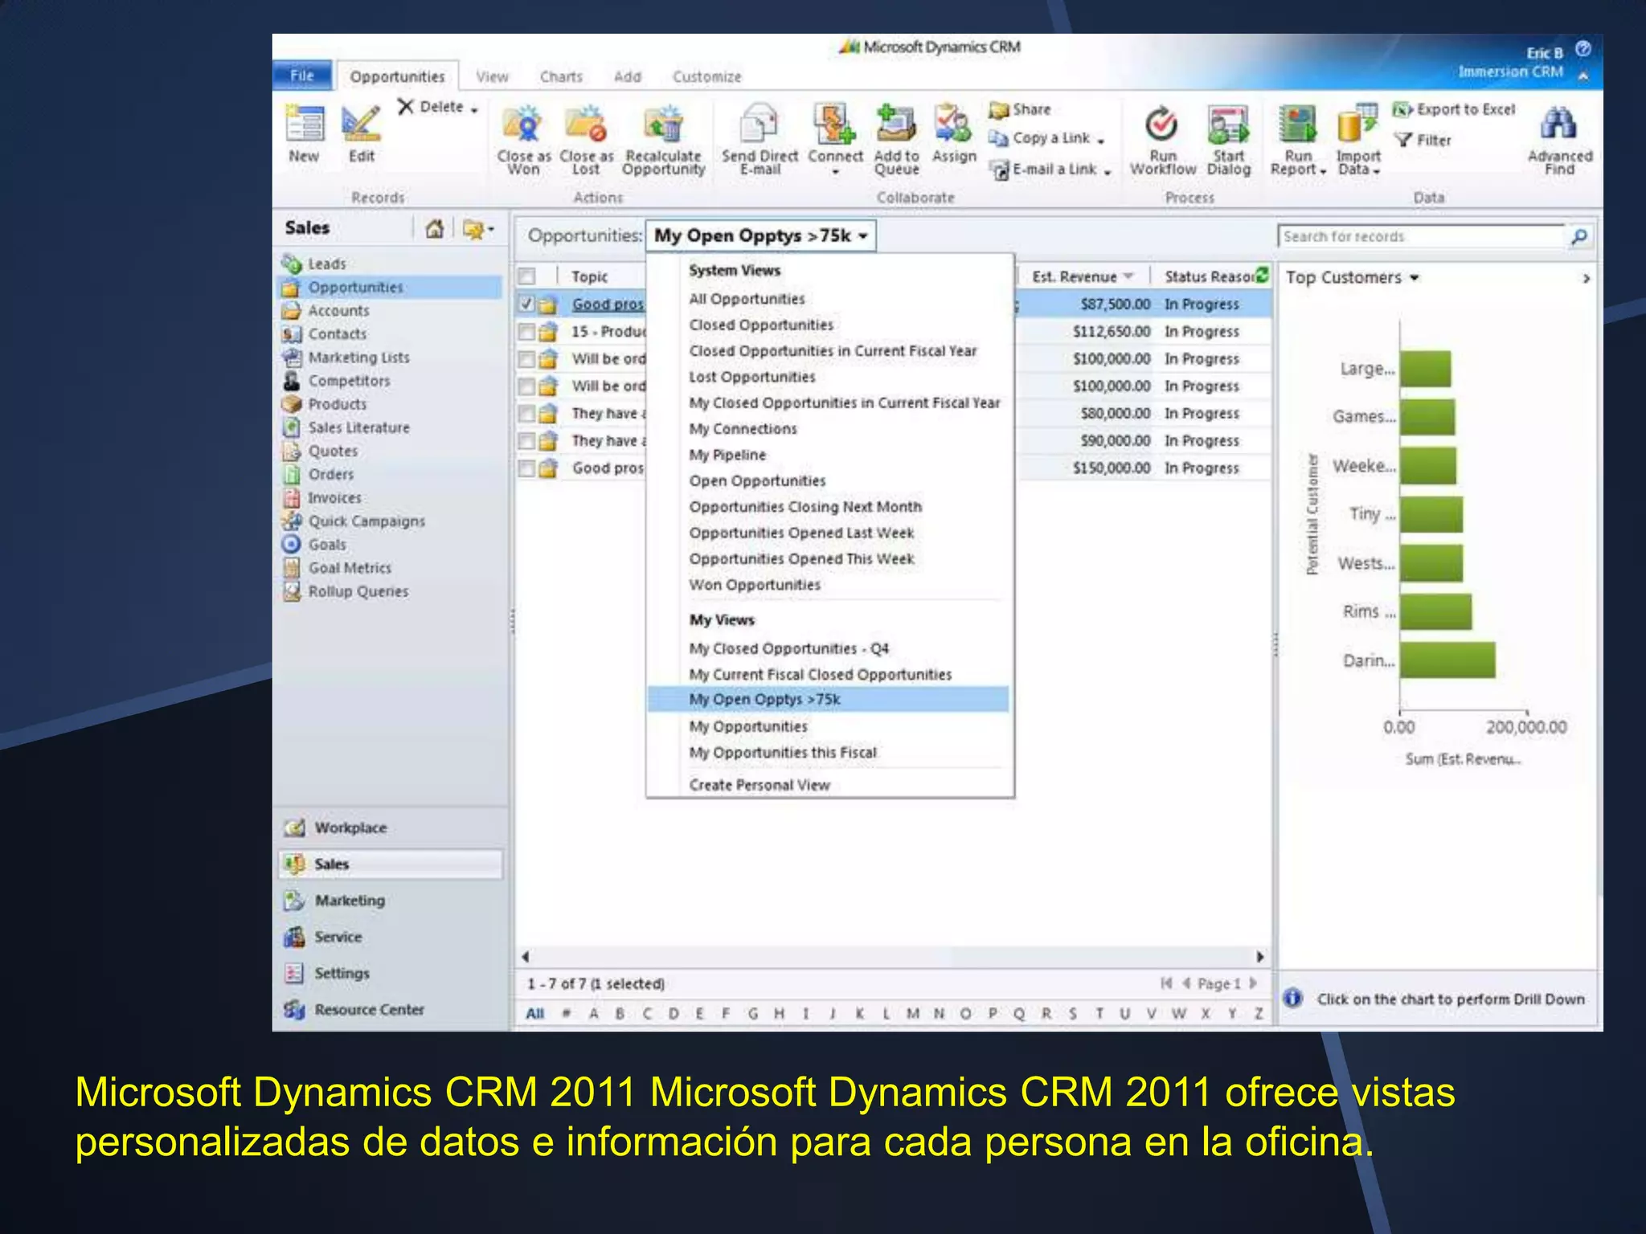
Task: Click the Assign icon
Action: (953, 124)
